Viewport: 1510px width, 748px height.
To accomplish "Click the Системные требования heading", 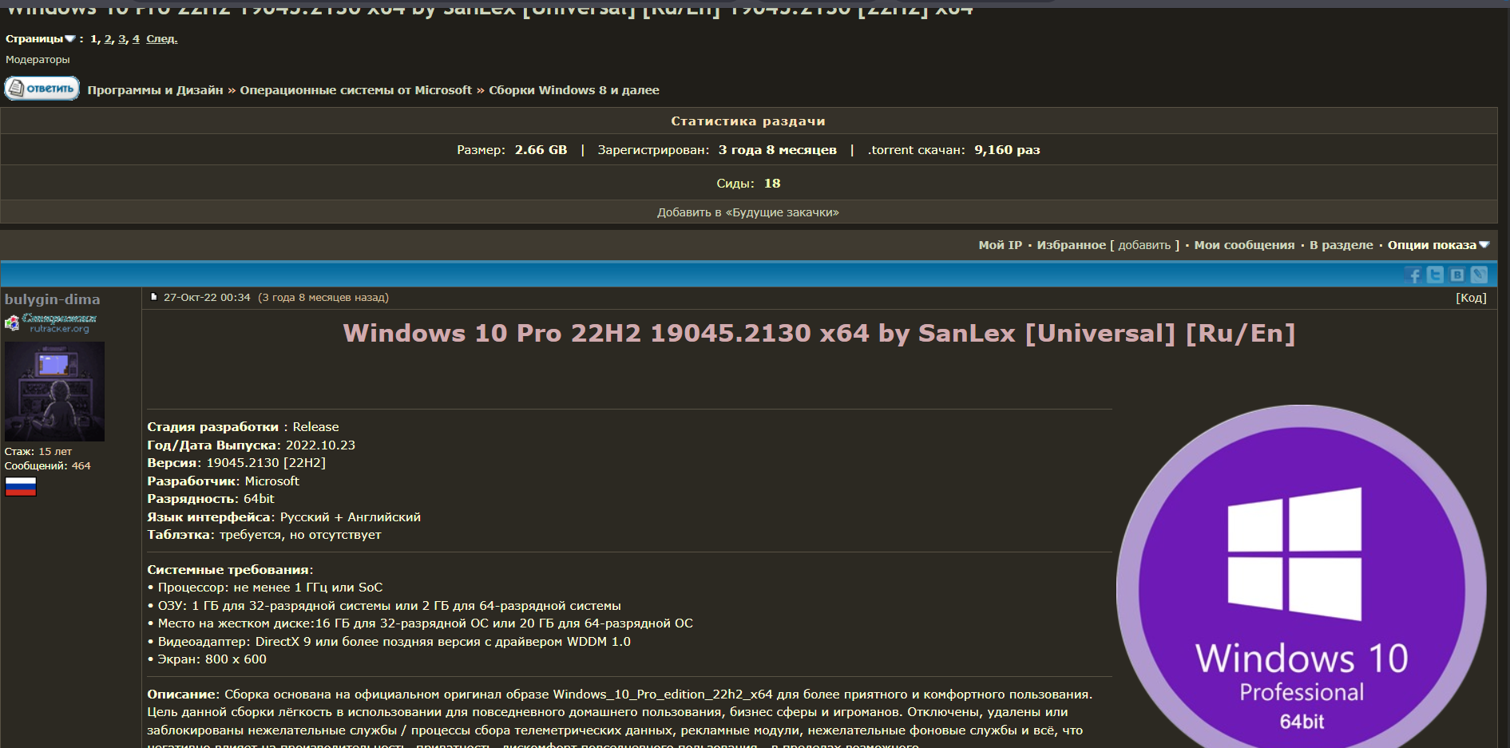I will [x=230, y=570].
